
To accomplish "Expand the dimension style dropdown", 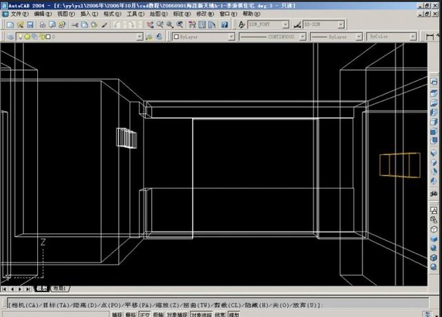I will point(340,25).
